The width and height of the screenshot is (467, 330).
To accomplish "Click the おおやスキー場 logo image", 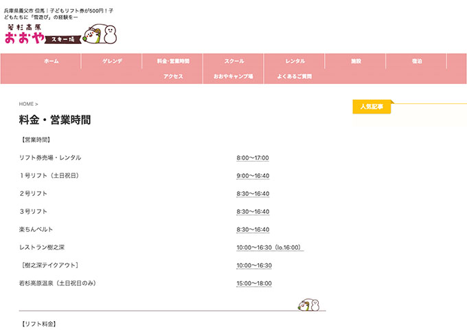I will (x=60, y=34).
